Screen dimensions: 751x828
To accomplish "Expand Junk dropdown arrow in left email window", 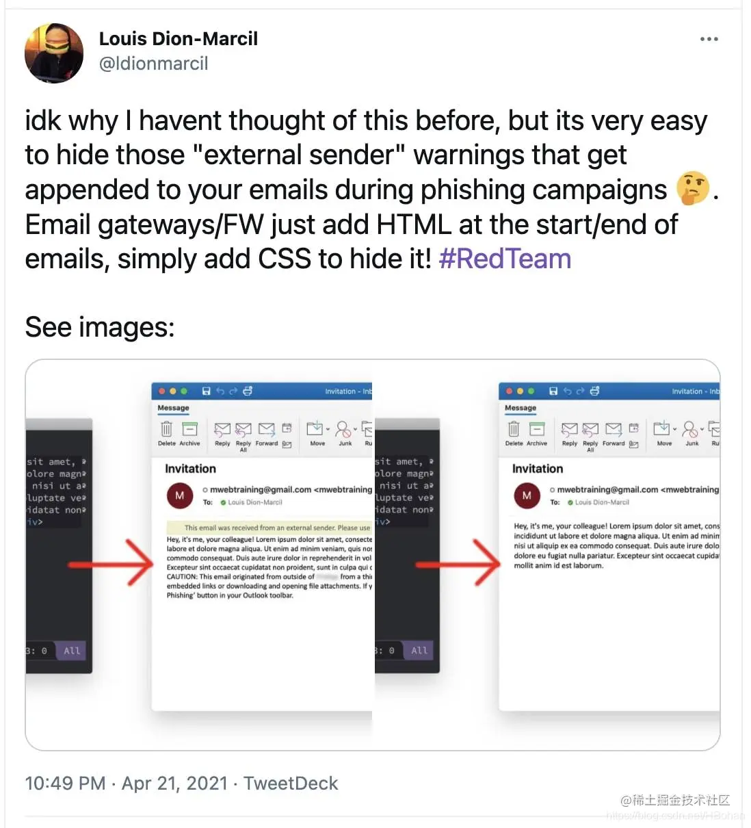I will coord(355,430).
